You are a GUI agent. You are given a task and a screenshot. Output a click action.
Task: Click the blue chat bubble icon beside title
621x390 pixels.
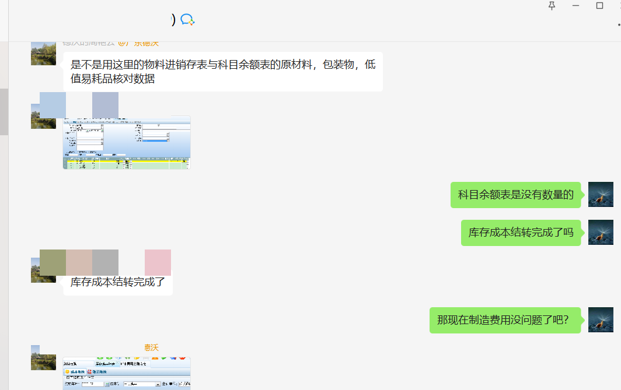[x=187, y=20]
